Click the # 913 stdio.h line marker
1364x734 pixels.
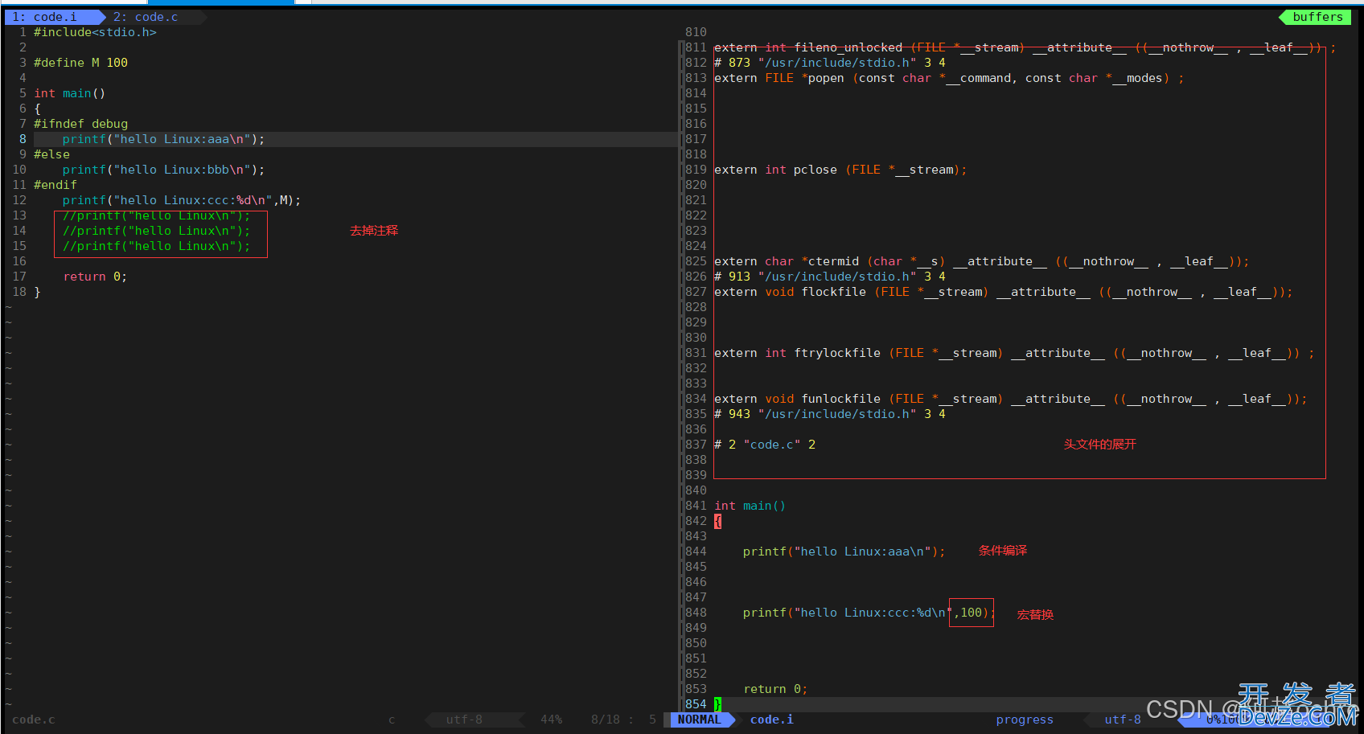[829, 277]
